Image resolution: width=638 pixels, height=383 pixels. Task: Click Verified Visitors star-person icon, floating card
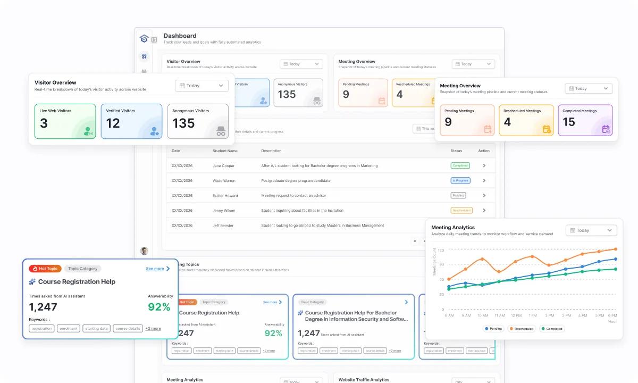pos(154,131)
